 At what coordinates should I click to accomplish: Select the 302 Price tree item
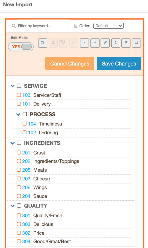click(69, 233)
